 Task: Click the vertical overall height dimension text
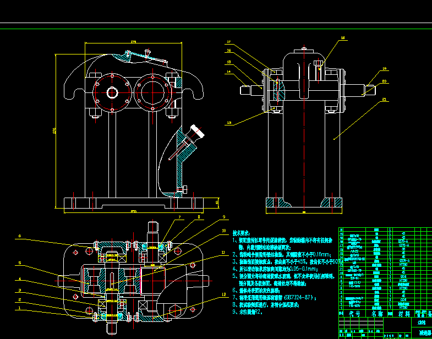tap(54, 130)
